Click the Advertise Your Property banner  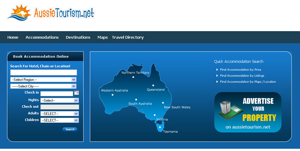248,113
